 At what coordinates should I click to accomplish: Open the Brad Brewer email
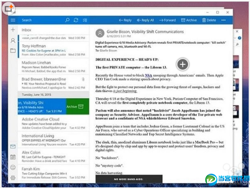tap(53, 83)
